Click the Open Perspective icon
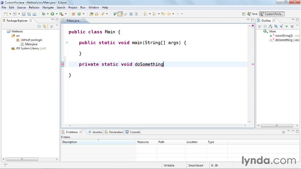 click(244, 14)
